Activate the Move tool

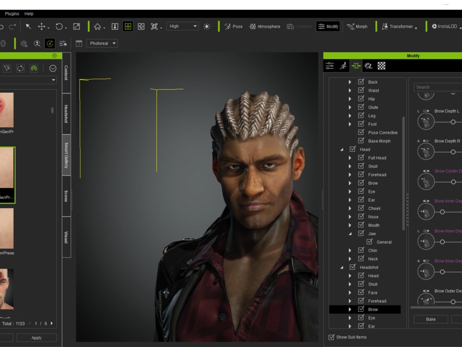pyautogui.click(x=42, y=26)
